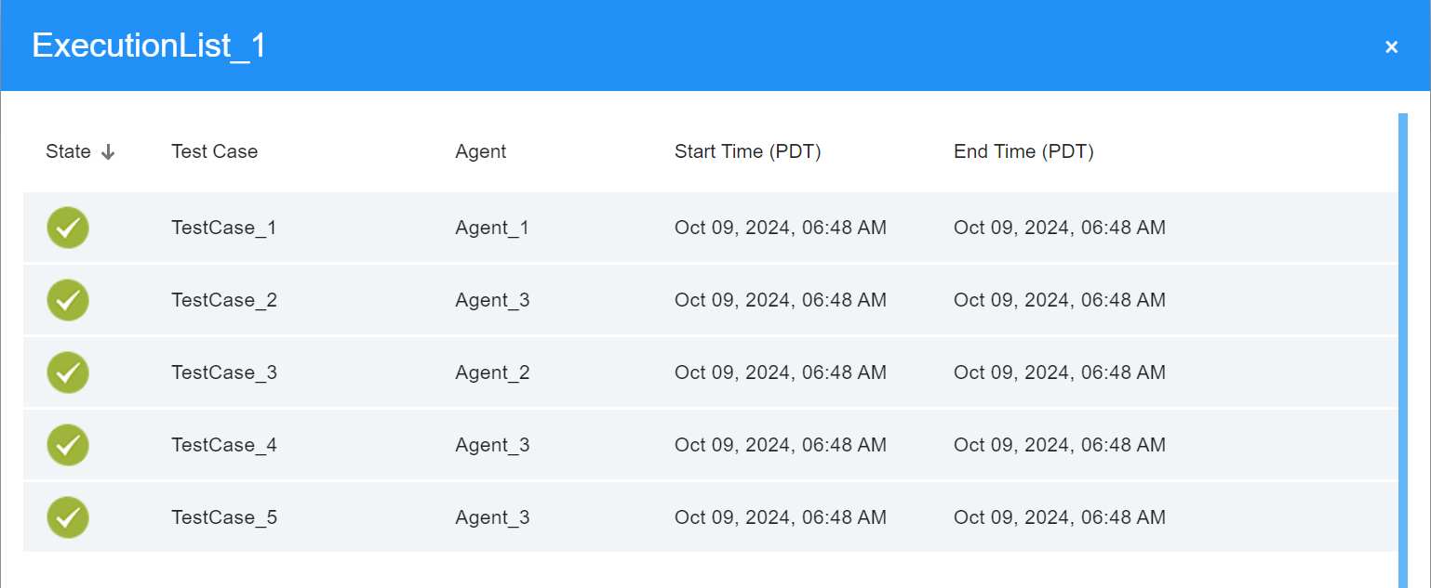Image resolution: width=1431 pixels, height=588 pixels.
Task: Click Agent_2 in the TestCase_3 row
Action: 491,372
